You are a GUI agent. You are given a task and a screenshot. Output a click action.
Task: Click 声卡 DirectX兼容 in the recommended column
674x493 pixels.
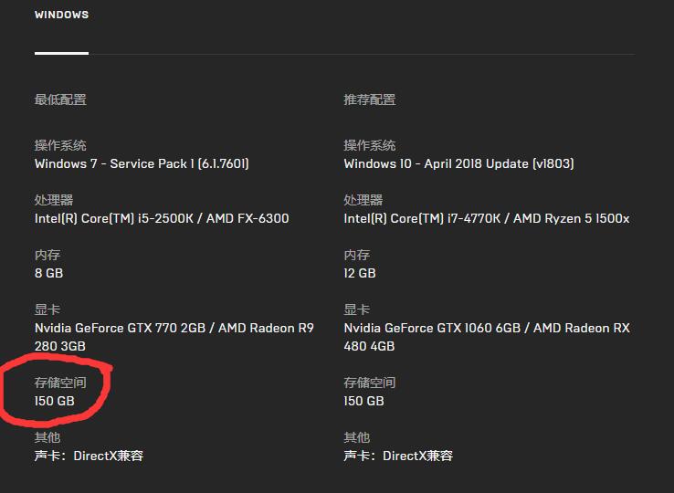(x=398, y=456)
